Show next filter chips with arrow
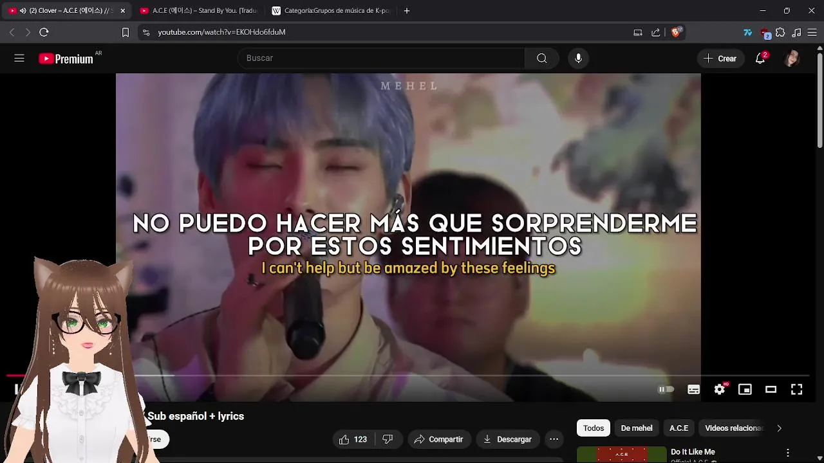 (x=779, y=428)
